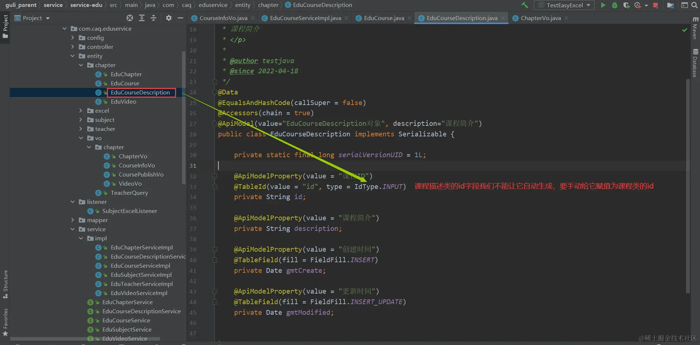Screen dimensions: 700x345
Task: Expand the teacher package
Action: click(x=81, y=129)
